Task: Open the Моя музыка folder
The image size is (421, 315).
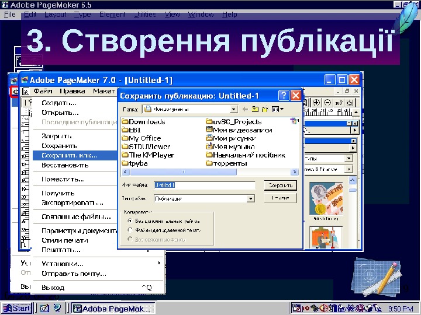Action: [x=230, y=146]
